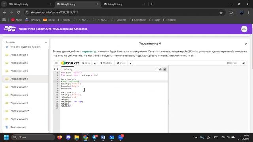253x142 pixels.
Task: Open browser extensions menu
Action: tap(231, 12)
